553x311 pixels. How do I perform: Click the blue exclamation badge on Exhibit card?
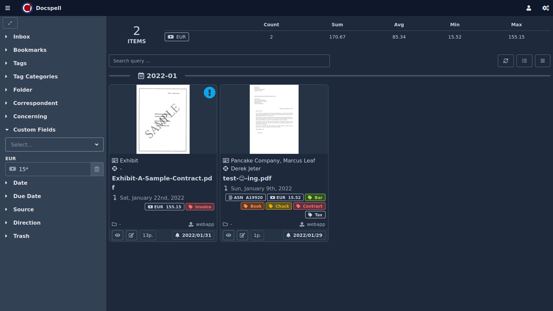point(209,93)
